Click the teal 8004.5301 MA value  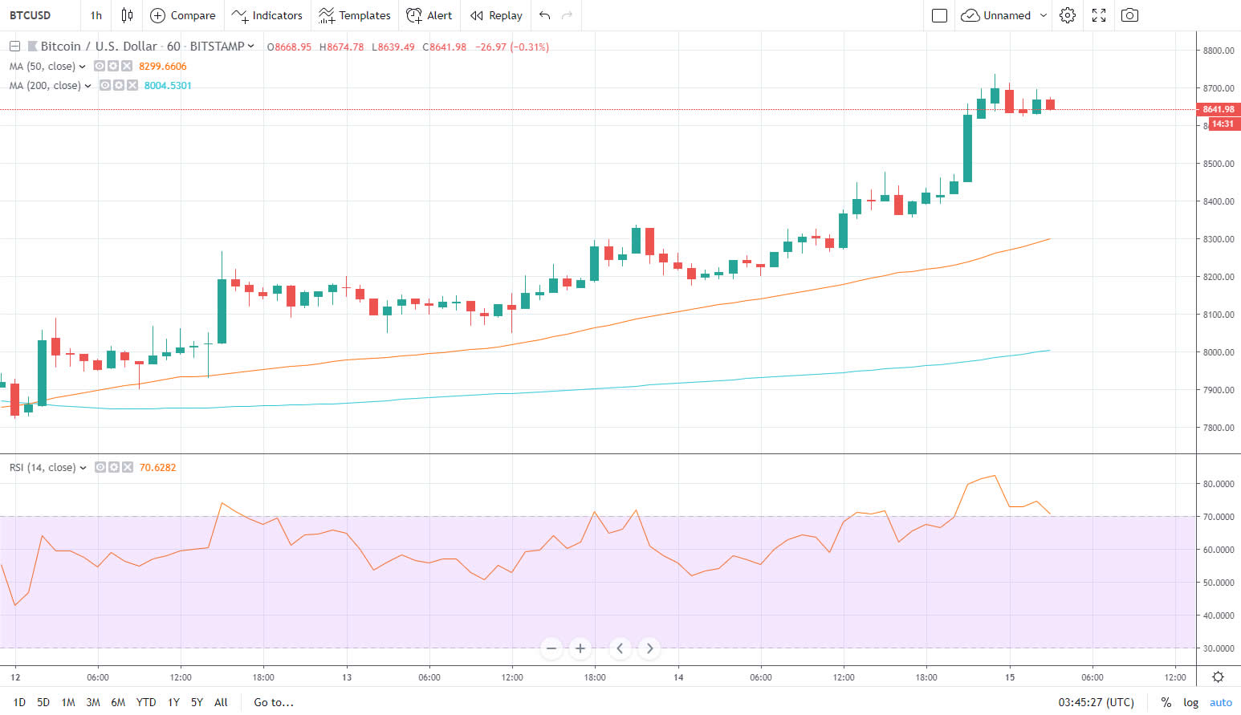click(168, 86)
